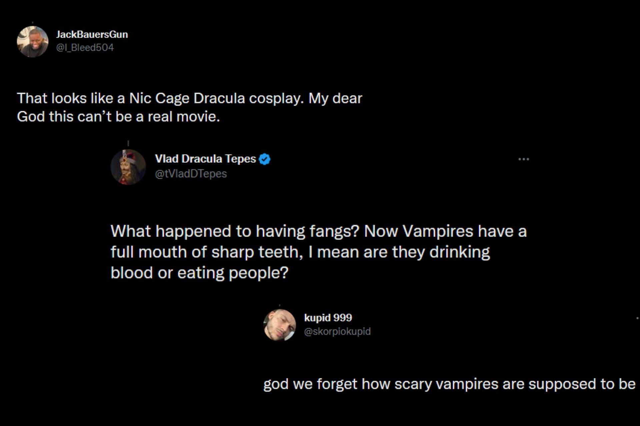Viewport: 640px width, 426px height.
Task: Select the 'Nic Cage Dracula cosplay' tweet line
Action: [x=189, y=98]
